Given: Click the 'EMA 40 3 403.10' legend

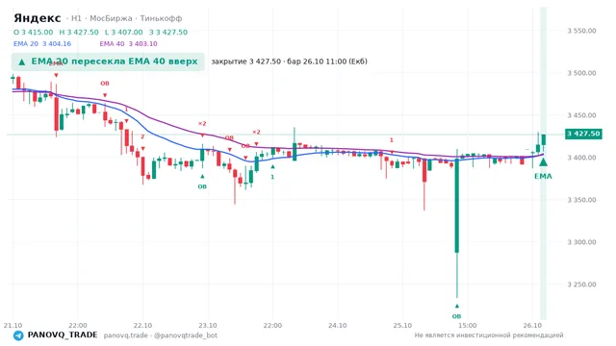Looking at the screenshot, I should (128, 43).
